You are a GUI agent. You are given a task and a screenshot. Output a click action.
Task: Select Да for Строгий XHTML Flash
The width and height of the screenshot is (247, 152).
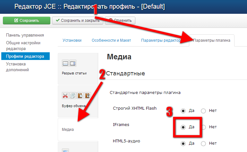[183, 111]
